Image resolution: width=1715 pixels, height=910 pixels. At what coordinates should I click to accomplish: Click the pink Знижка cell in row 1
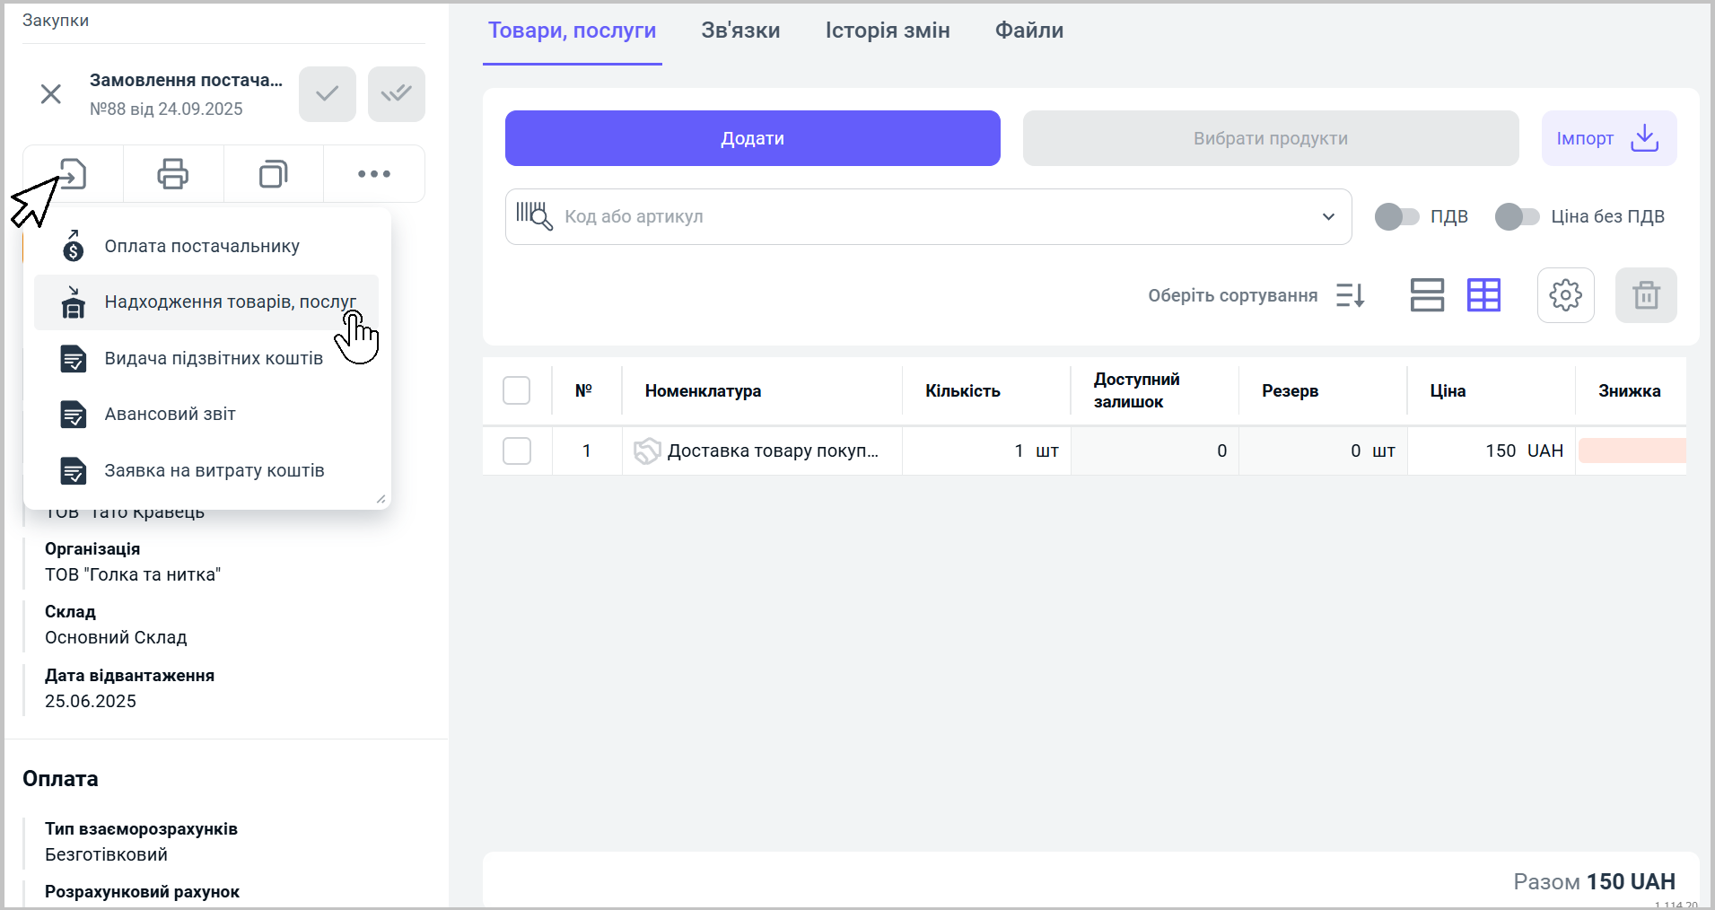[x=1632, y=451]
